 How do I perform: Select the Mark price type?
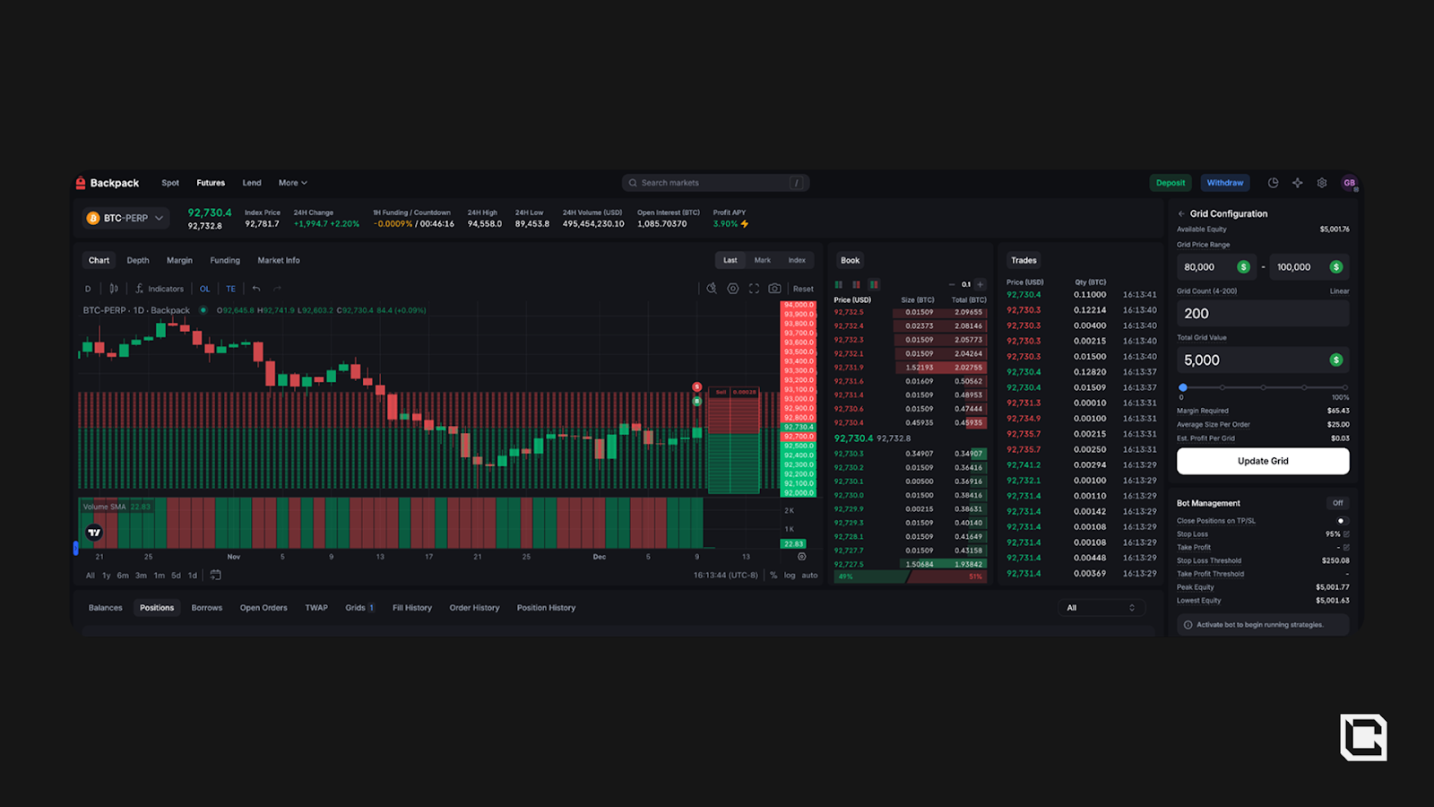point(763,261)
